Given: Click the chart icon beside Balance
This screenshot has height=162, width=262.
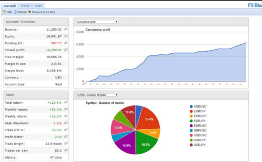Looking at the screenshot, I should [66, 30].
